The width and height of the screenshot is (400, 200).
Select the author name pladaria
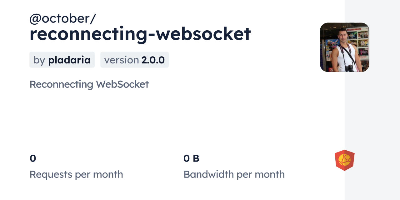point(69,60)
